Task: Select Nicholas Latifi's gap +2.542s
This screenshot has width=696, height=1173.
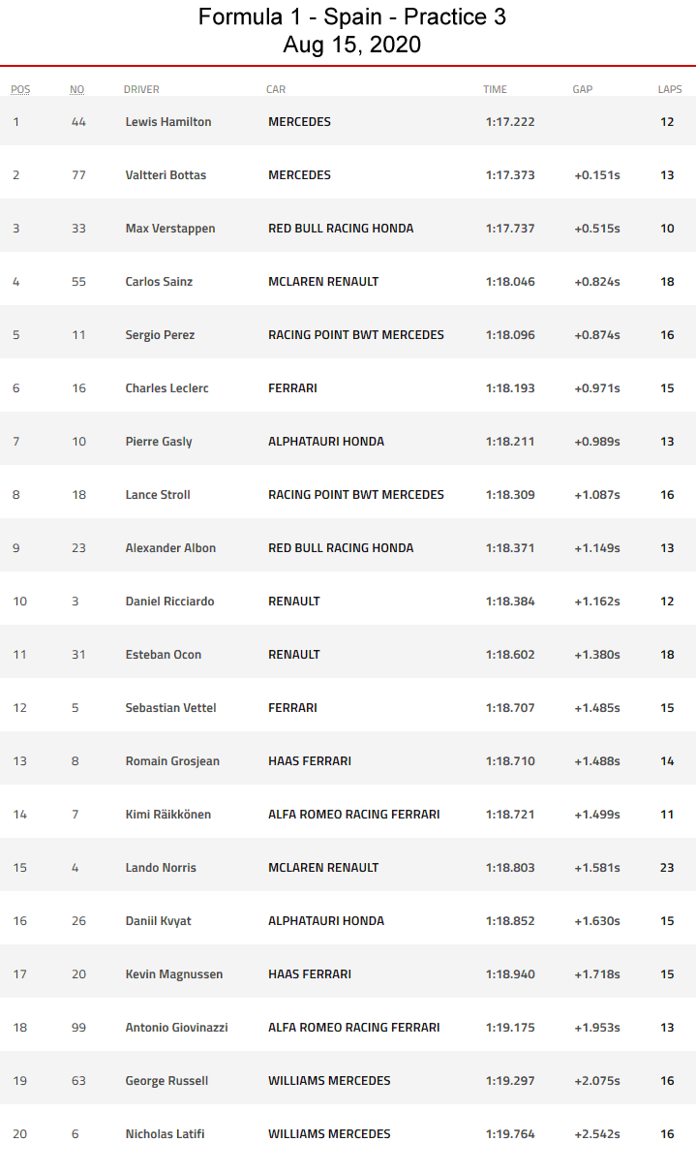Action: click(x=597, y=1134)
